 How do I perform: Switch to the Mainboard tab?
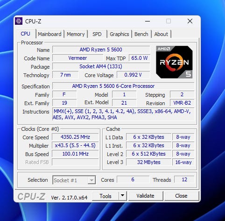coord(49,34)
